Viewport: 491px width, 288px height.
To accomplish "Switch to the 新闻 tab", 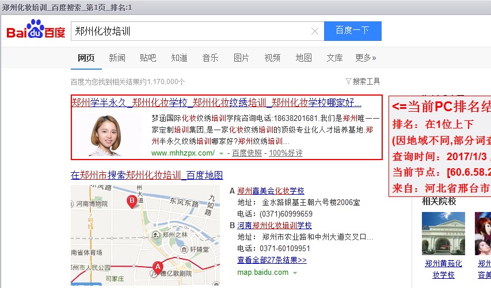I will pos(117,58).
